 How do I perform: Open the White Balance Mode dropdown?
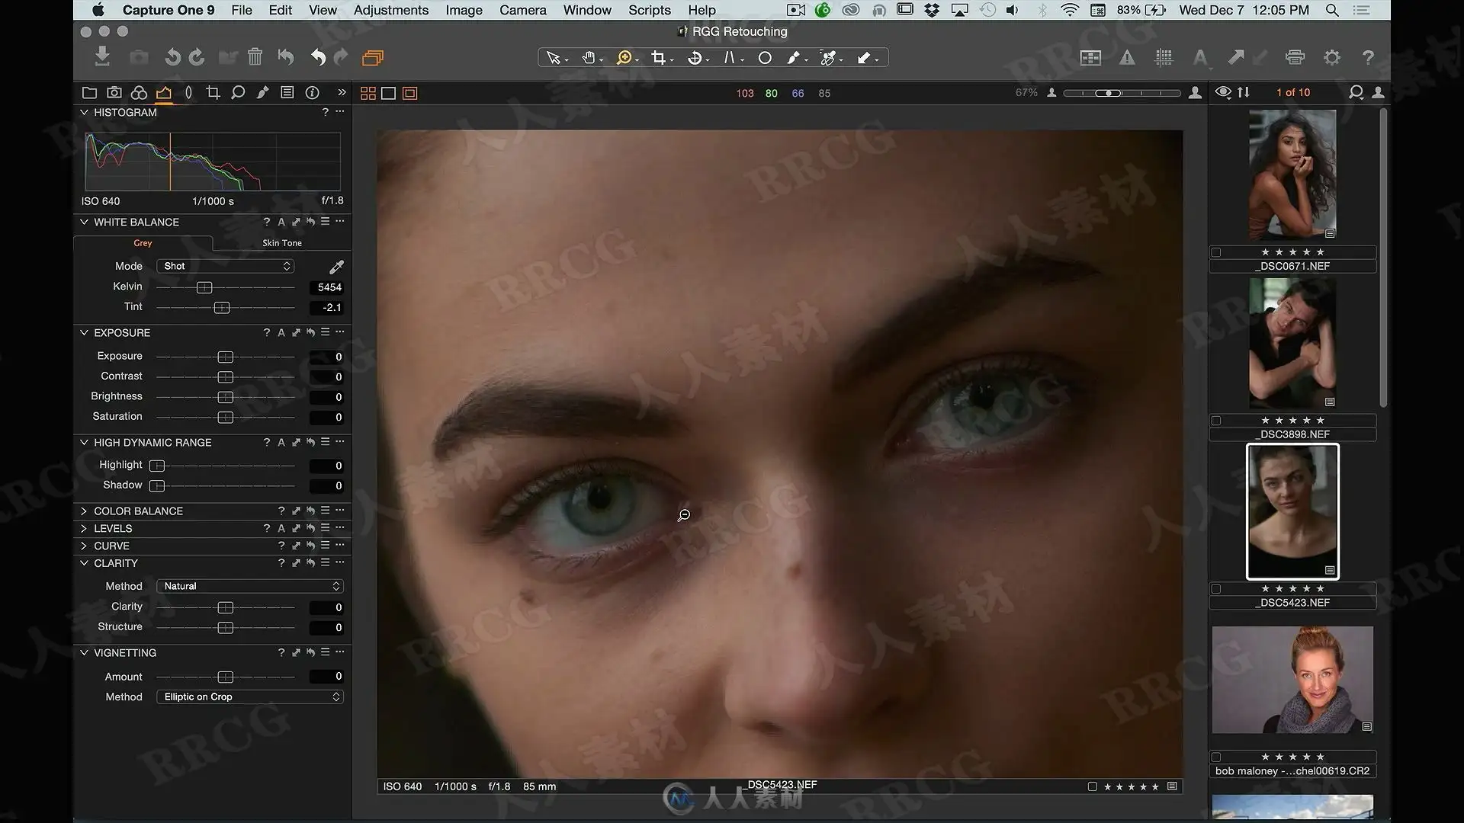pyautogui.click(x=225, y=266)
